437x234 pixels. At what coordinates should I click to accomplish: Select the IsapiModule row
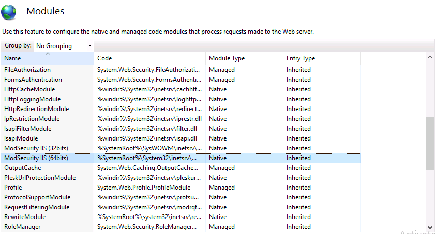coord(180,138)
